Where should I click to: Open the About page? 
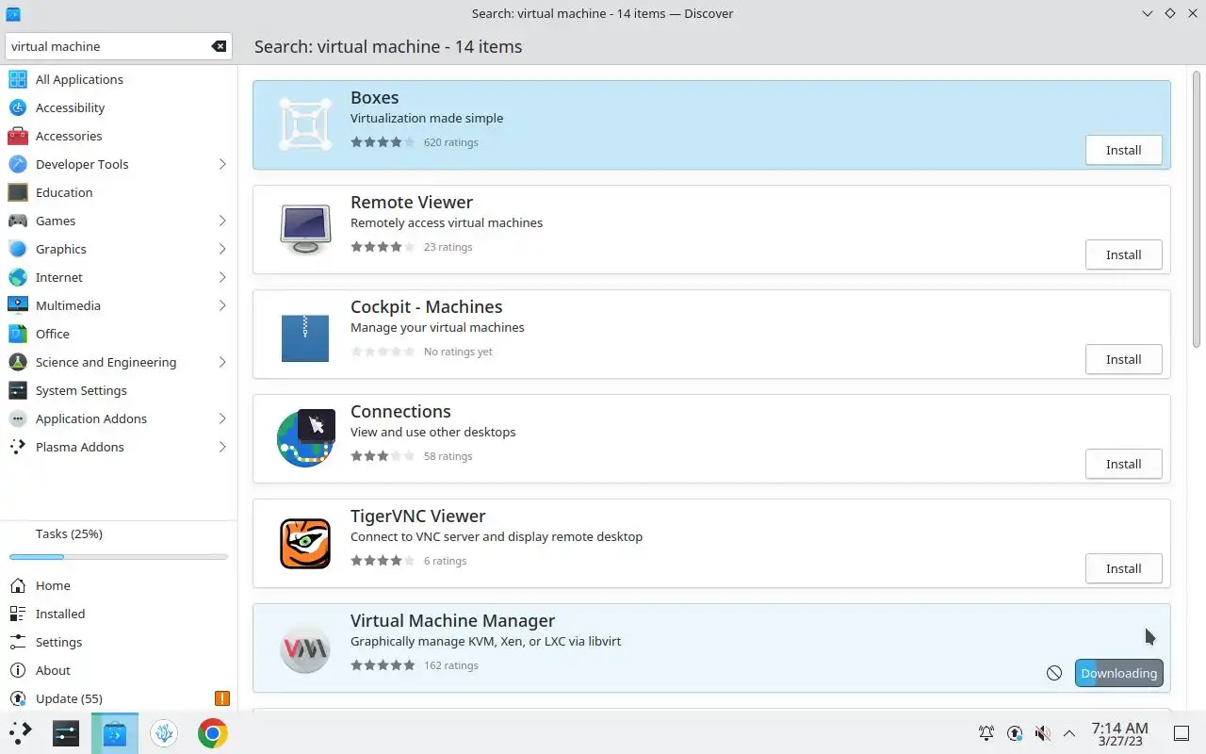(119, 670)
